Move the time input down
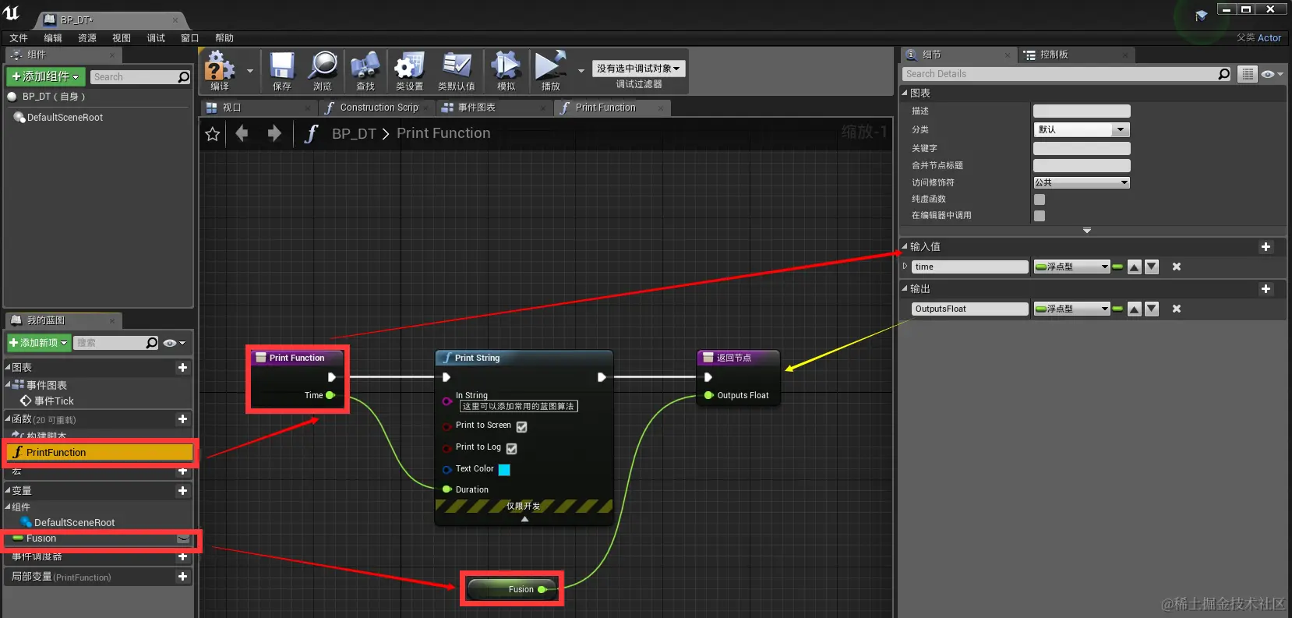This screenshot has height=618, width=1292. tap(1152, 267)
